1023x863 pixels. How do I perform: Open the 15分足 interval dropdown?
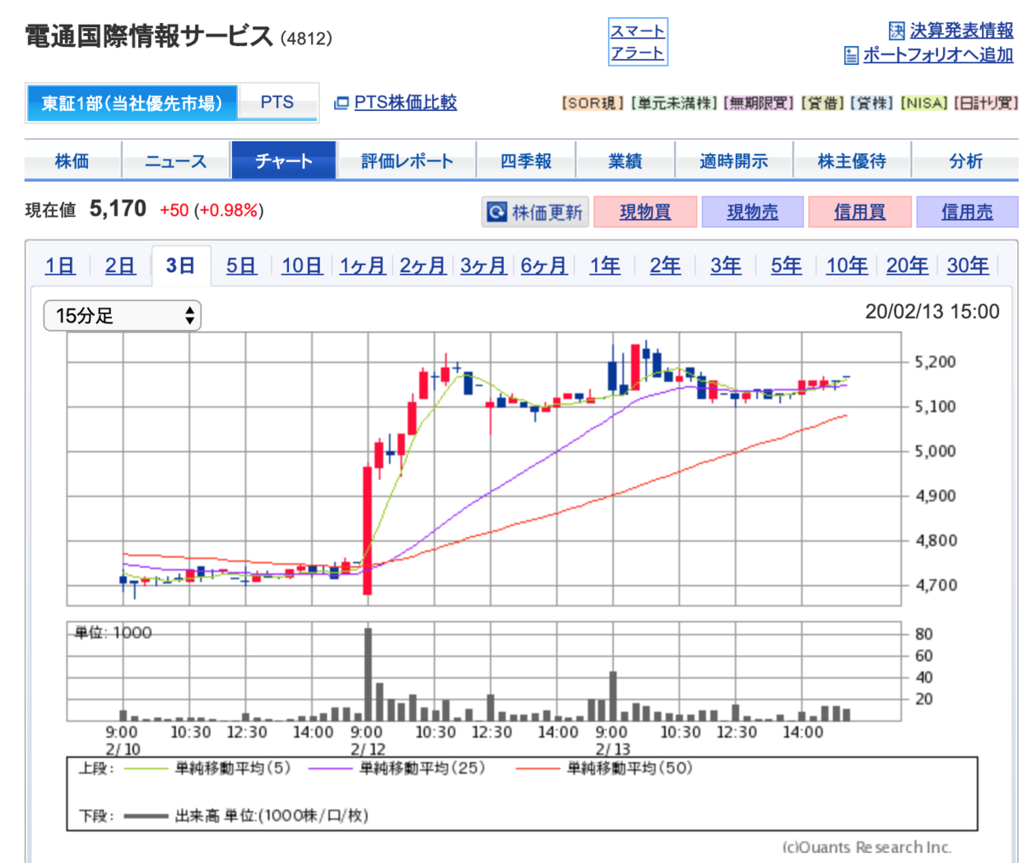point(122,316)
